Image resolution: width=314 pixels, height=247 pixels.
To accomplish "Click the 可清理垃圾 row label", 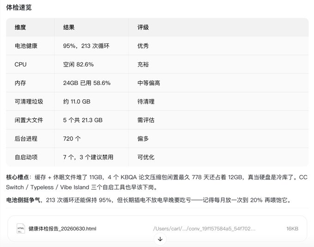I will tap(29, 102).
